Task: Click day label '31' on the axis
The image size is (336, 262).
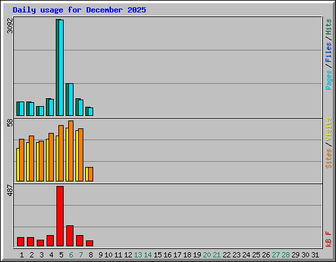Action: 315,255
